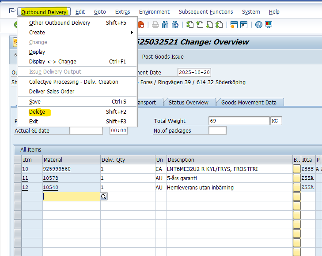
Task: Open the Edit menu
Action: (x=80, y=12)
